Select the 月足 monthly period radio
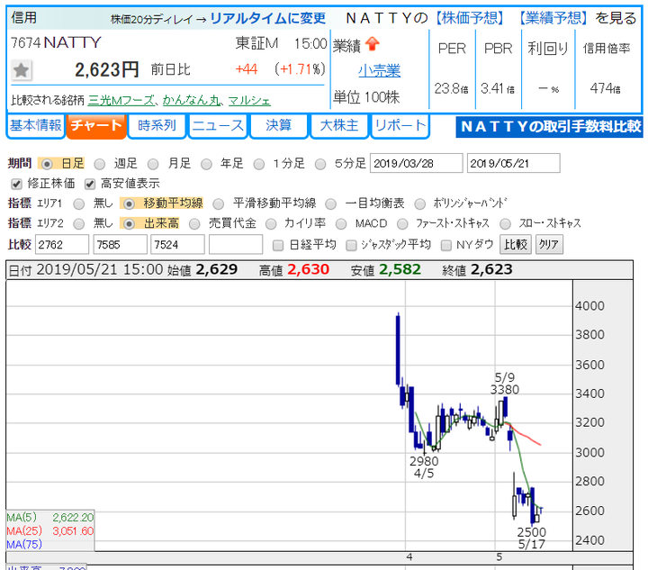The image size is (648, 570). (x=153, y=164)
